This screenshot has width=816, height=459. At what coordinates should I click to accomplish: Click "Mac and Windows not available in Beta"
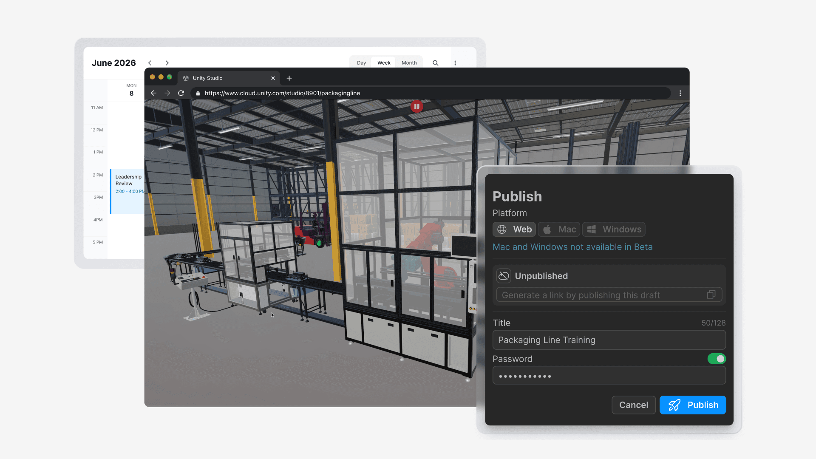tap(572, 247)
